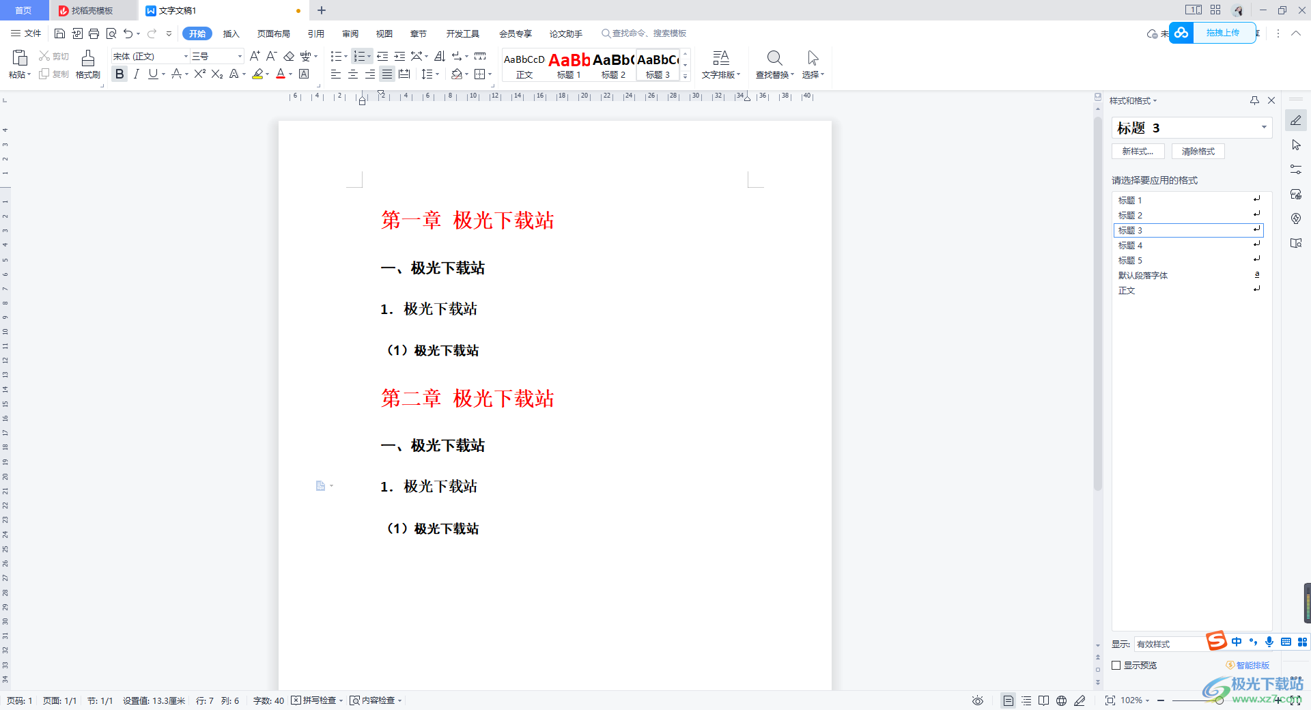This screenshot has height=710, width=1311.
Task: Decrease font size with A- icon
Action: pyautogui.click(x=271, y=56)
